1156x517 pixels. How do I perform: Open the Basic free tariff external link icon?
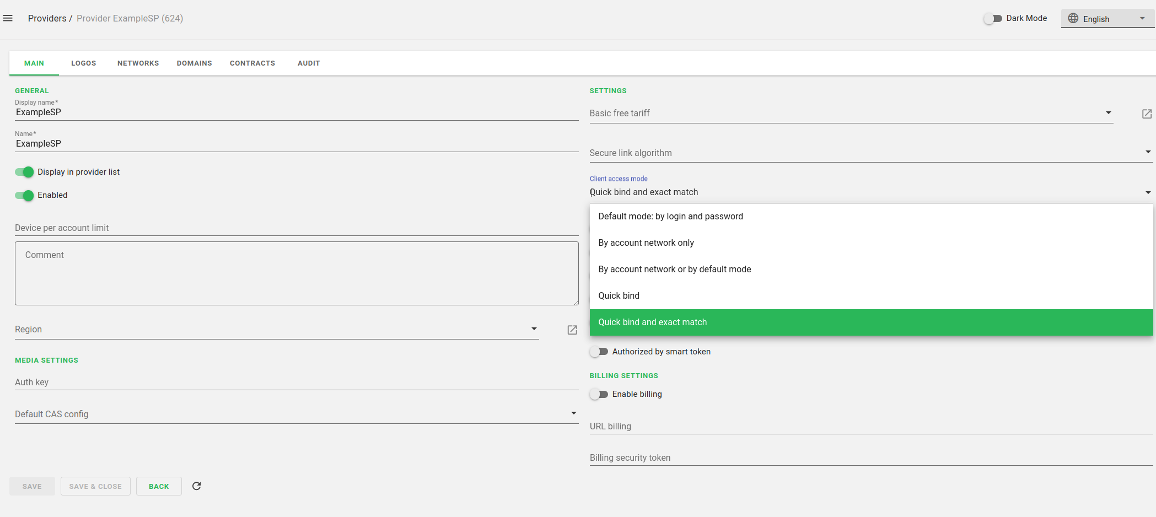click(1147, 114)
